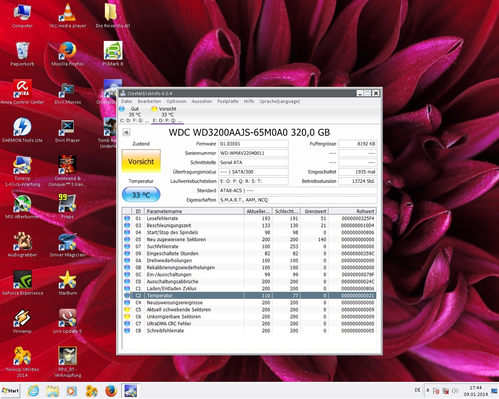The height and width of the screenshot is (399, 499).
Task: Open Windows Explorer from the taskbar
Action: click(x=53, y=390)
